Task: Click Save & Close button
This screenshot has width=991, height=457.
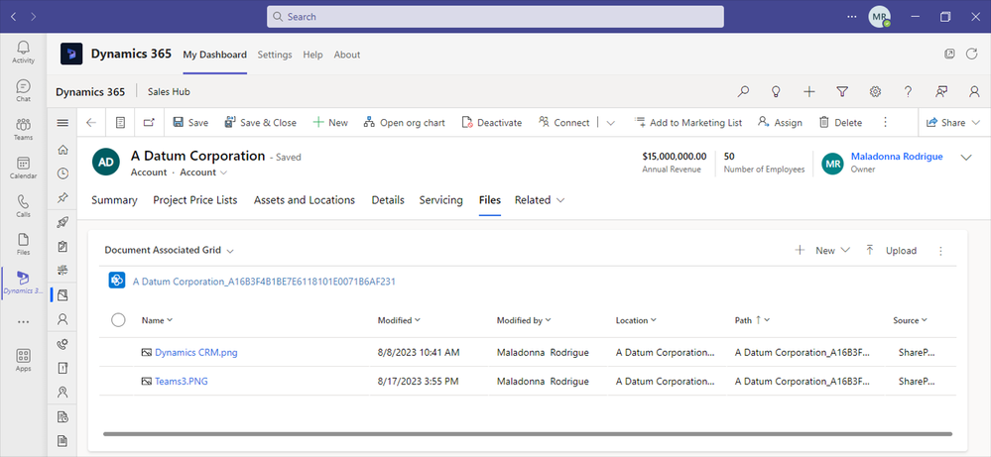Action: 260,123
